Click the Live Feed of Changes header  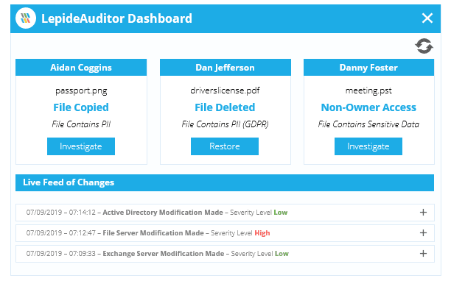(225, 182)
